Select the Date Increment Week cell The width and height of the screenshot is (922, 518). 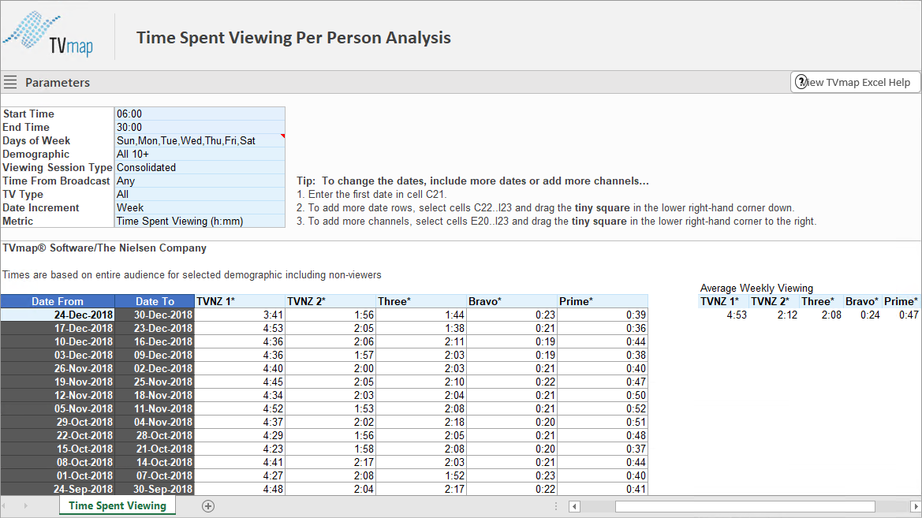[200, 207]
